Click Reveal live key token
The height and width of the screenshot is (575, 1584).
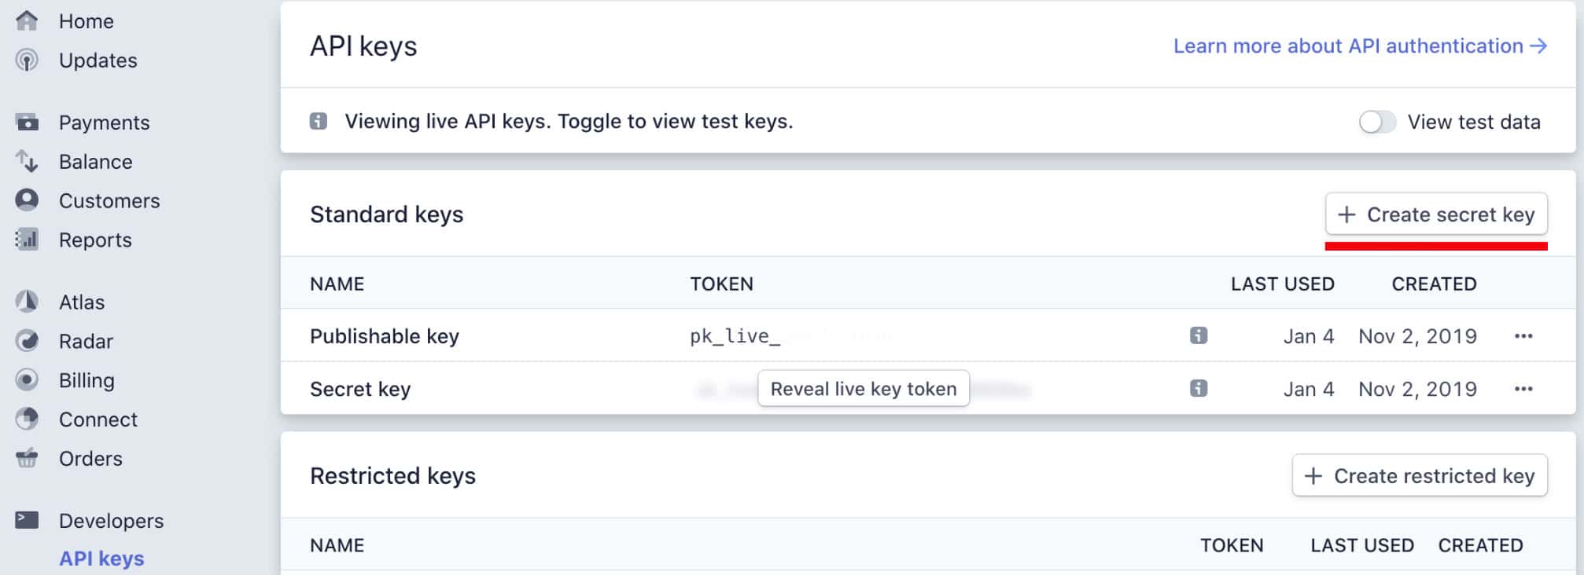(863, 389)
